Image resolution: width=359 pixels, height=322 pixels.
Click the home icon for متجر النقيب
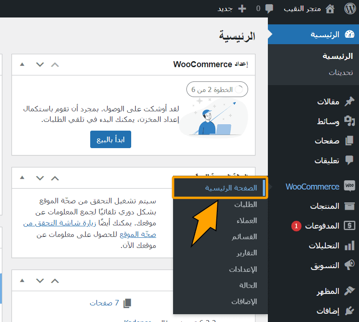330,9
